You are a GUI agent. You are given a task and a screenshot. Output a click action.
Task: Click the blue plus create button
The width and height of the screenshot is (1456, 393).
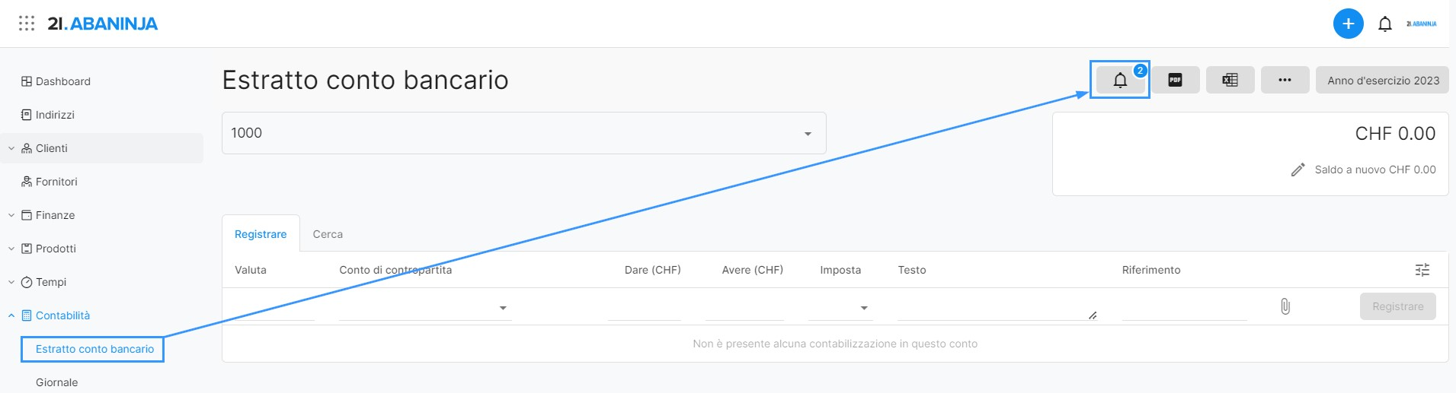pos(1348,24)
